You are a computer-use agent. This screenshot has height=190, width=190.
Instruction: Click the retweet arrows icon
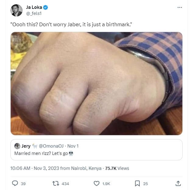click(x=55, y=183)
